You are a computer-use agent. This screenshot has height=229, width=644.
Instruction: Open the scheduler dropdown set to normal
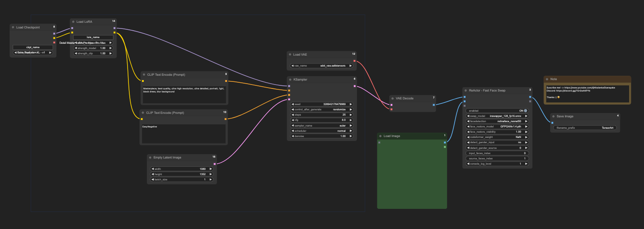[322, 130]
